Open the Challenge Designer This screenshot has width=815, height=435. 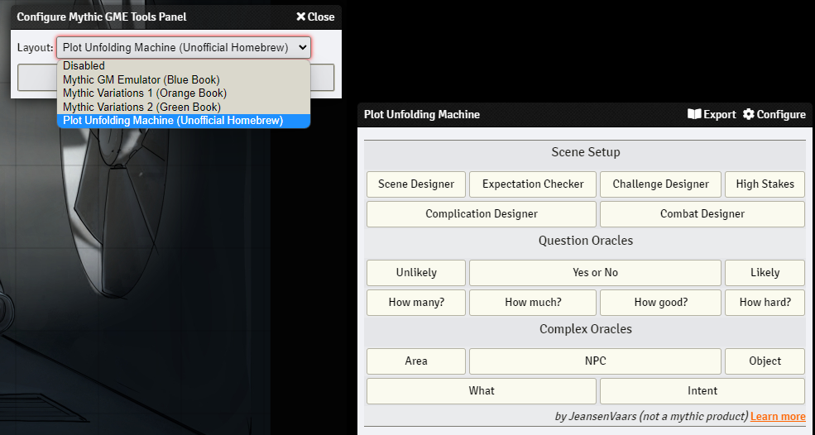660,184
